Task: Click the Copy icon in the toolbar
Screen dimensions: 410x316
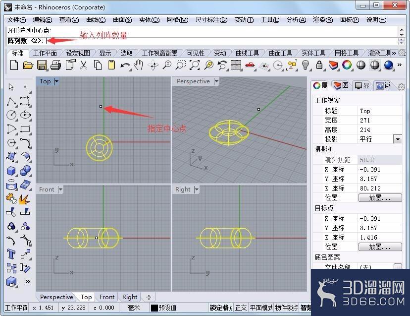Action: click(x=98, y=65)
